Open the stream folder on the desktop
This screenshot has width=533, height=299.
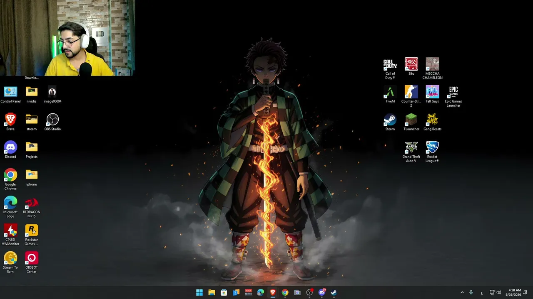pyautogui.click(x=32, y=123)
